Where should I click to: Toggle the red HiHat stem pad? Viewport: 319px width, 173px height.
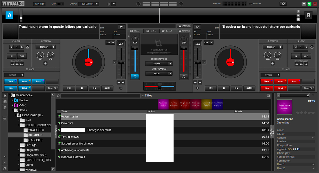click(280, 88)
